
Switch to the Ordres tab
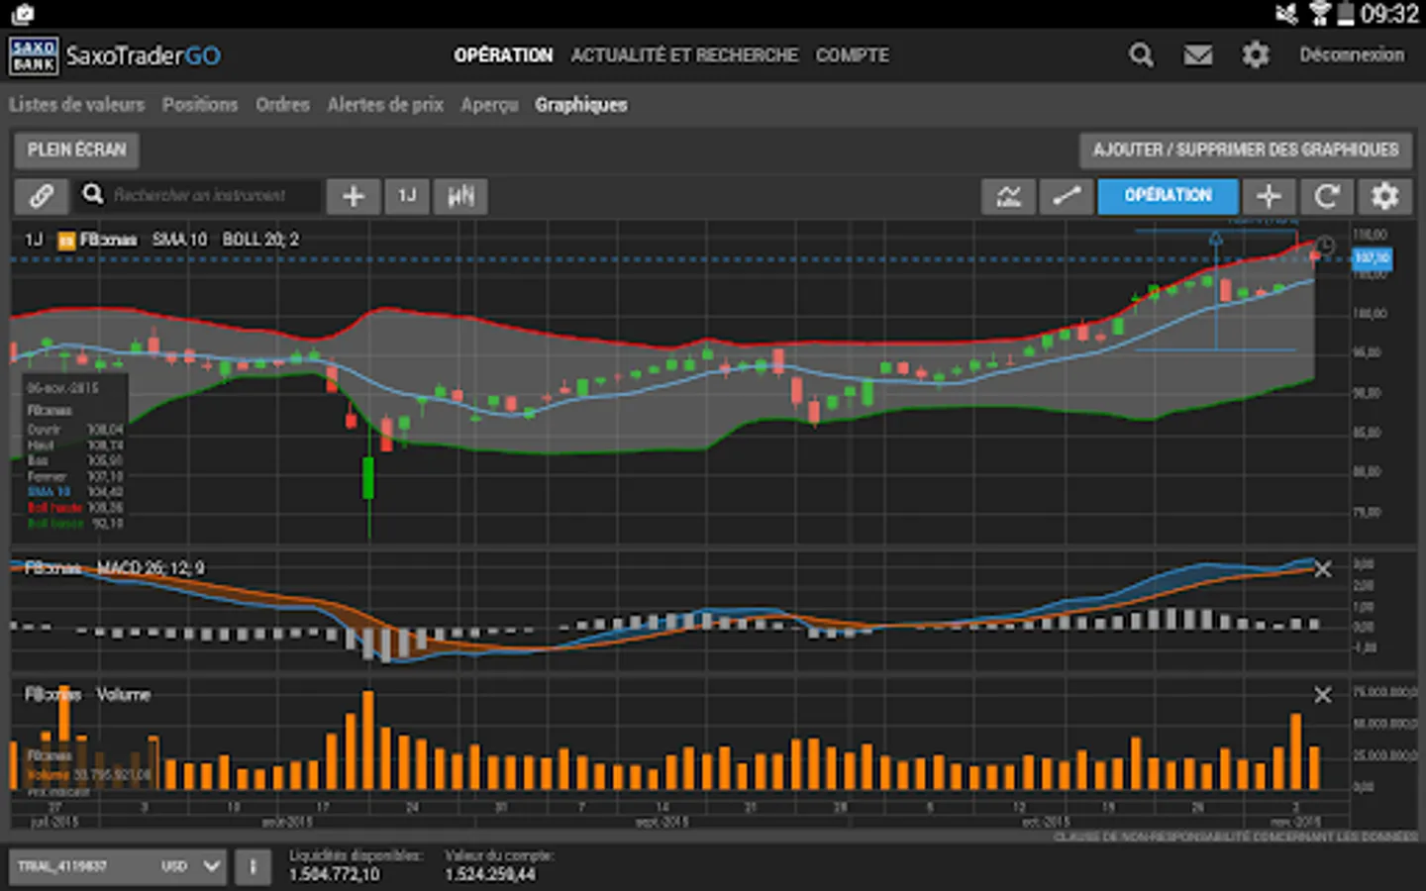[x=282, y=105]
